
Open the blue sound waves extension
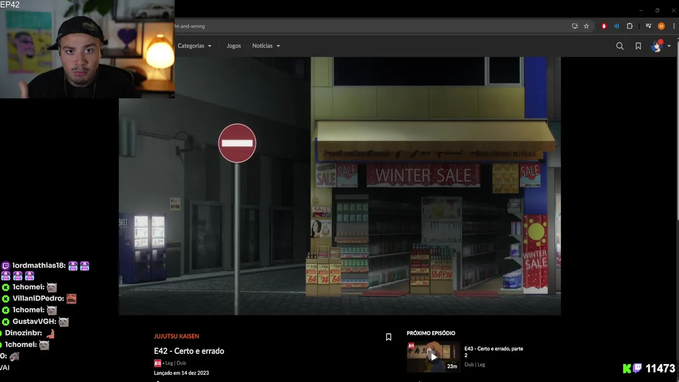616,26
